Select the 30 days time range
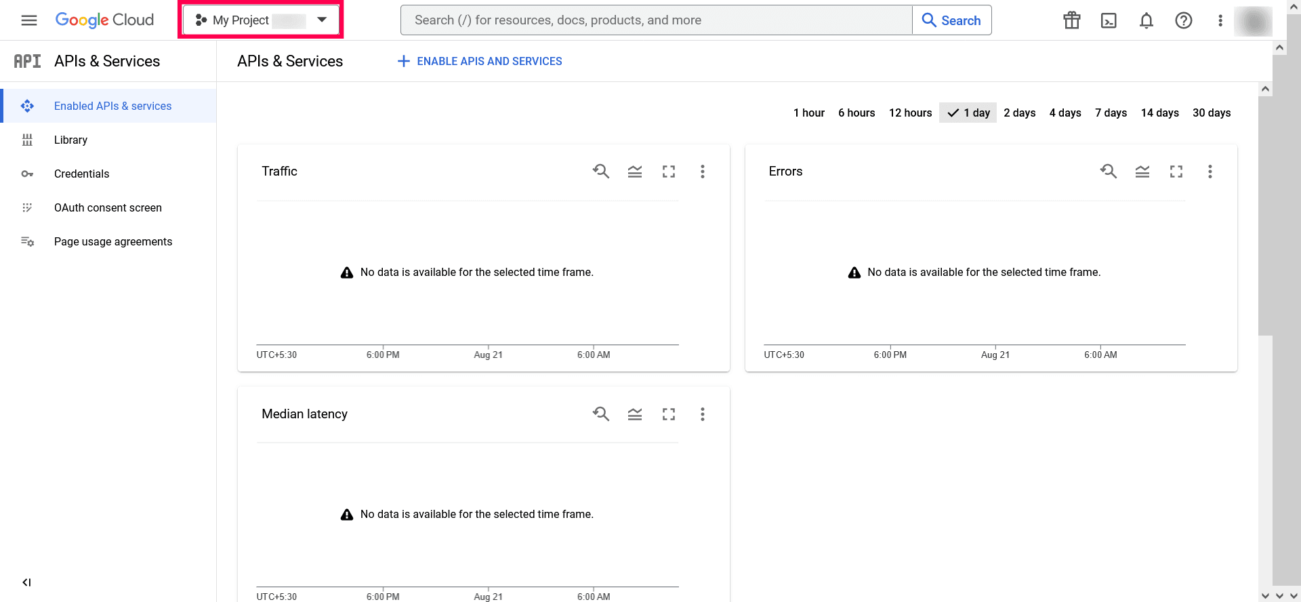1301x602 pixels. (1212, 113)
